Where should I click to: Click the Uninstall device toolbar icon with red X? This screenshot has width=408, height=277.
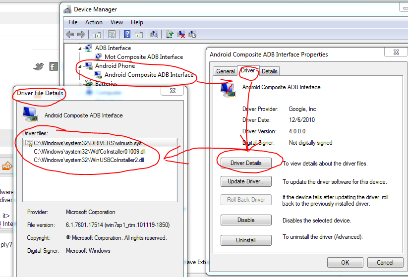point(181,34)
